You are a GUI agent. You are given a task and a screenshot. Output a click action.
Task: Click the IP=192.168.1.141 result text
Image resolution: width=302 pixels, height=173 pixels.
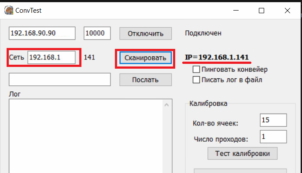pyautogui.click(x=217, y=57)
